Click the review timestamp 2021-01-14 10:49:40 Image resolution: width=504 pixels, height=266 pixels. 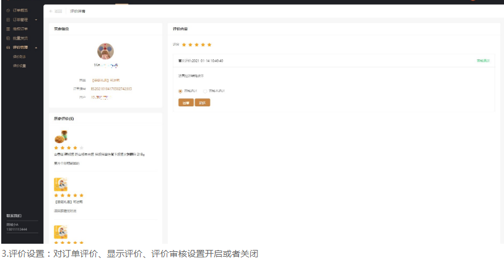tap(207, 61)
